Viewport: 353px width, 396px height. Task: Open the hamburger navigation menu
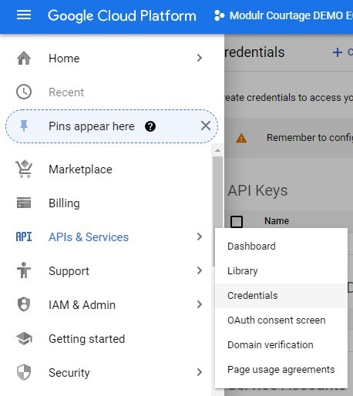coord(24,15)
